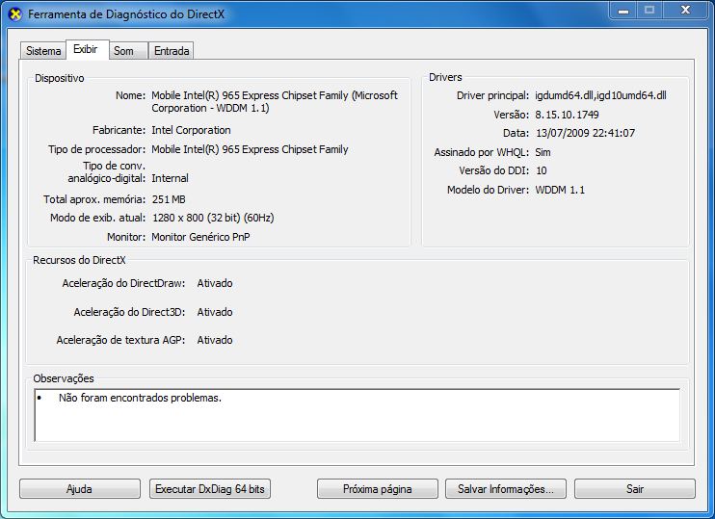Click the window title bar text
Image resolution: width=715 pixels, height=519 pixels.
[x=122, y=15]
